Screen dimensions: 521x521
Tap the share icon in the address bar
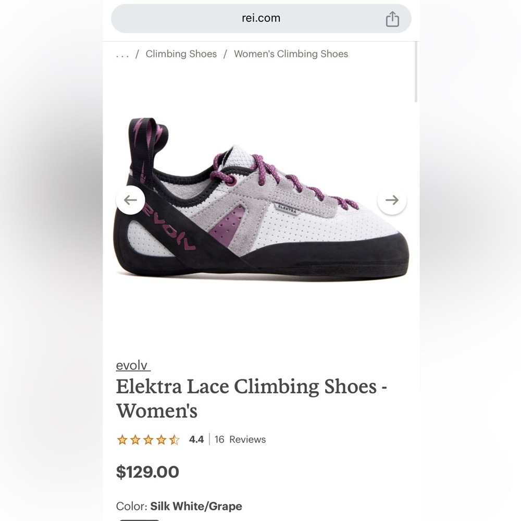point(392,18)
